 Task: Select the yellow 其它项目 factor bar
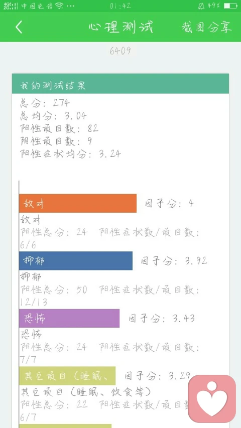[x=67, y=376]
